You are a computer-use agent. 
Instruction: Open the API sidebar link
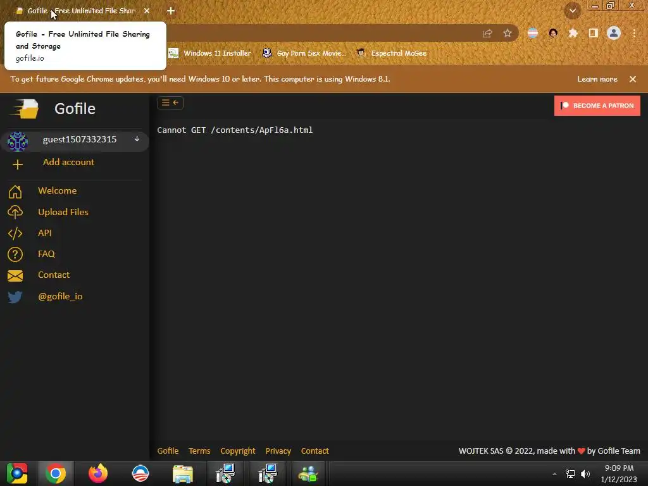pos(45,233)
